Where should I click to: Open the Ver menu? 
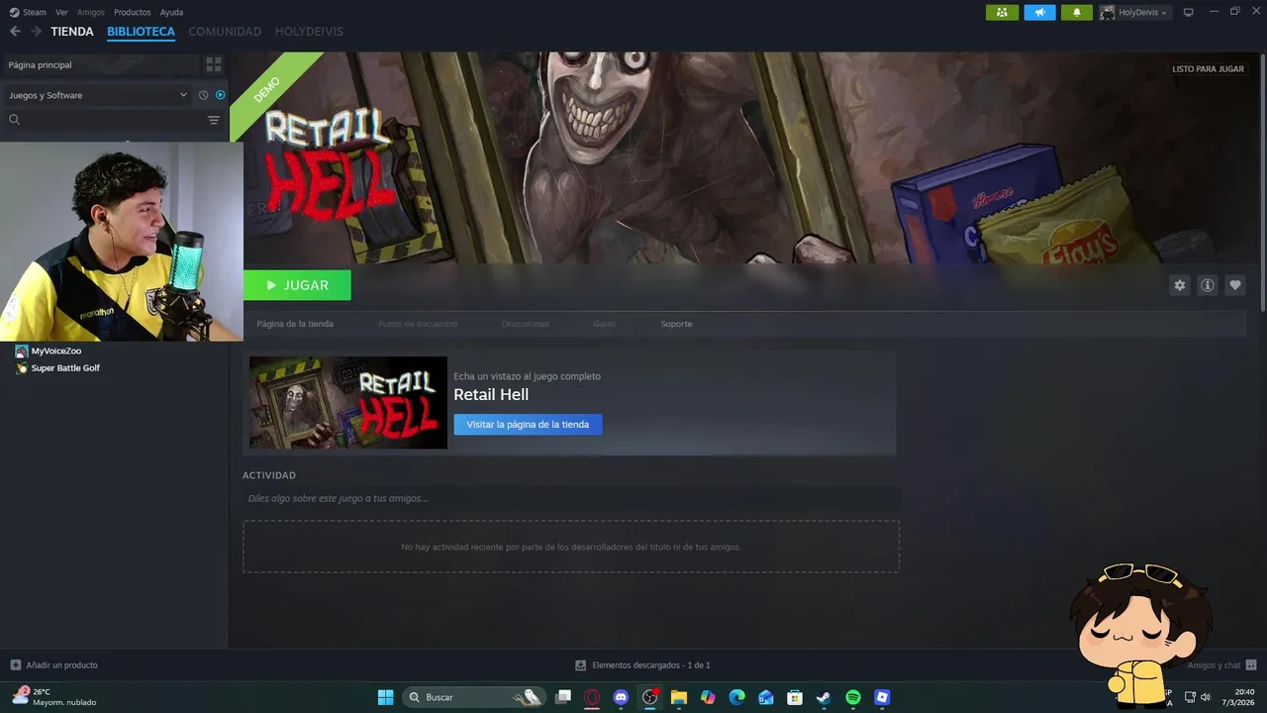click(61, 12)
